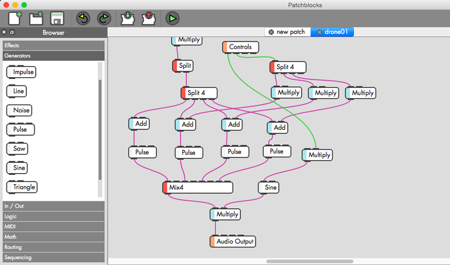Detach the Browser panel
The image size is (450, 265).
pyautogui.click(x=12, y=32)
